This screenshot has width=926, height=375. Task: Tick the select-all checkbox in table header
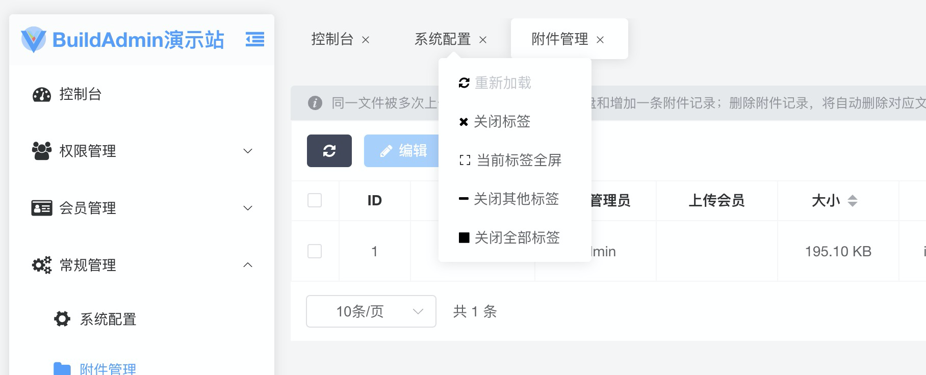[x=315, y=200]
